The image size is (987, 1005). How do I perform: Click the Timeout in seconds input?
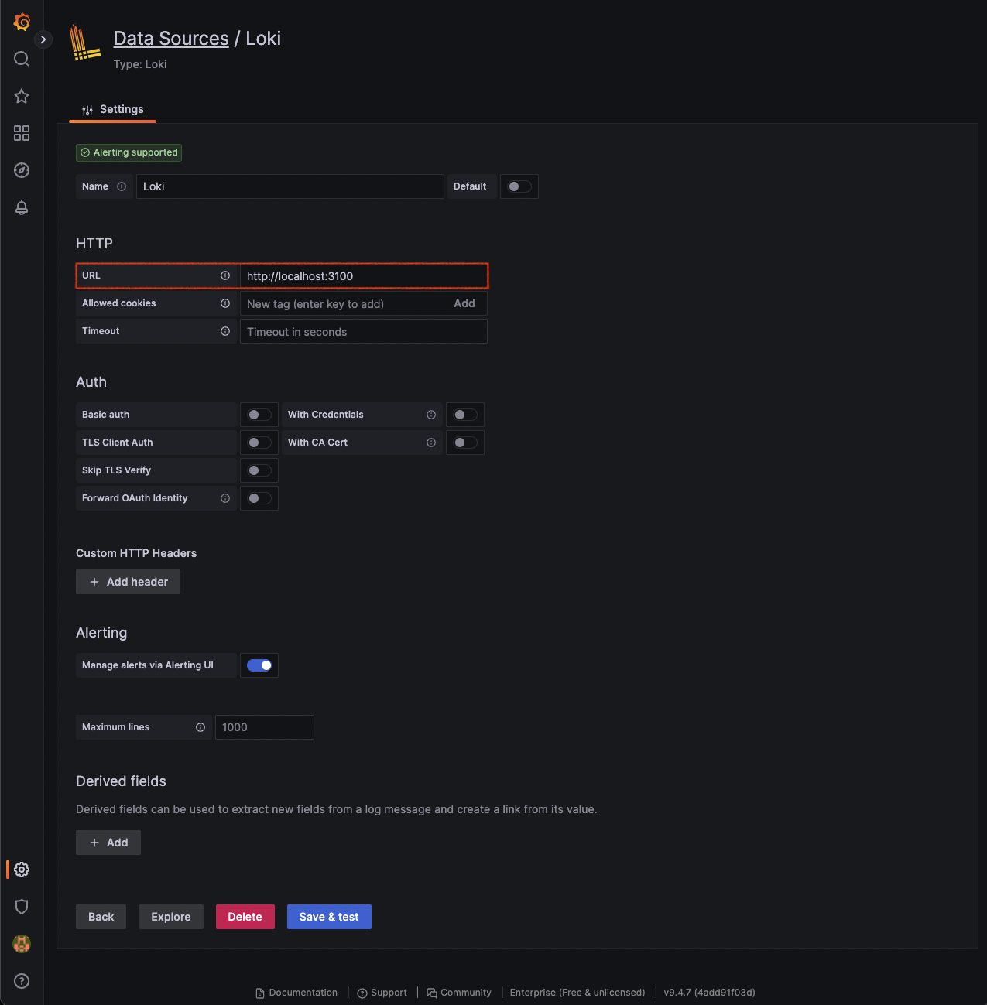click(364, 331)
